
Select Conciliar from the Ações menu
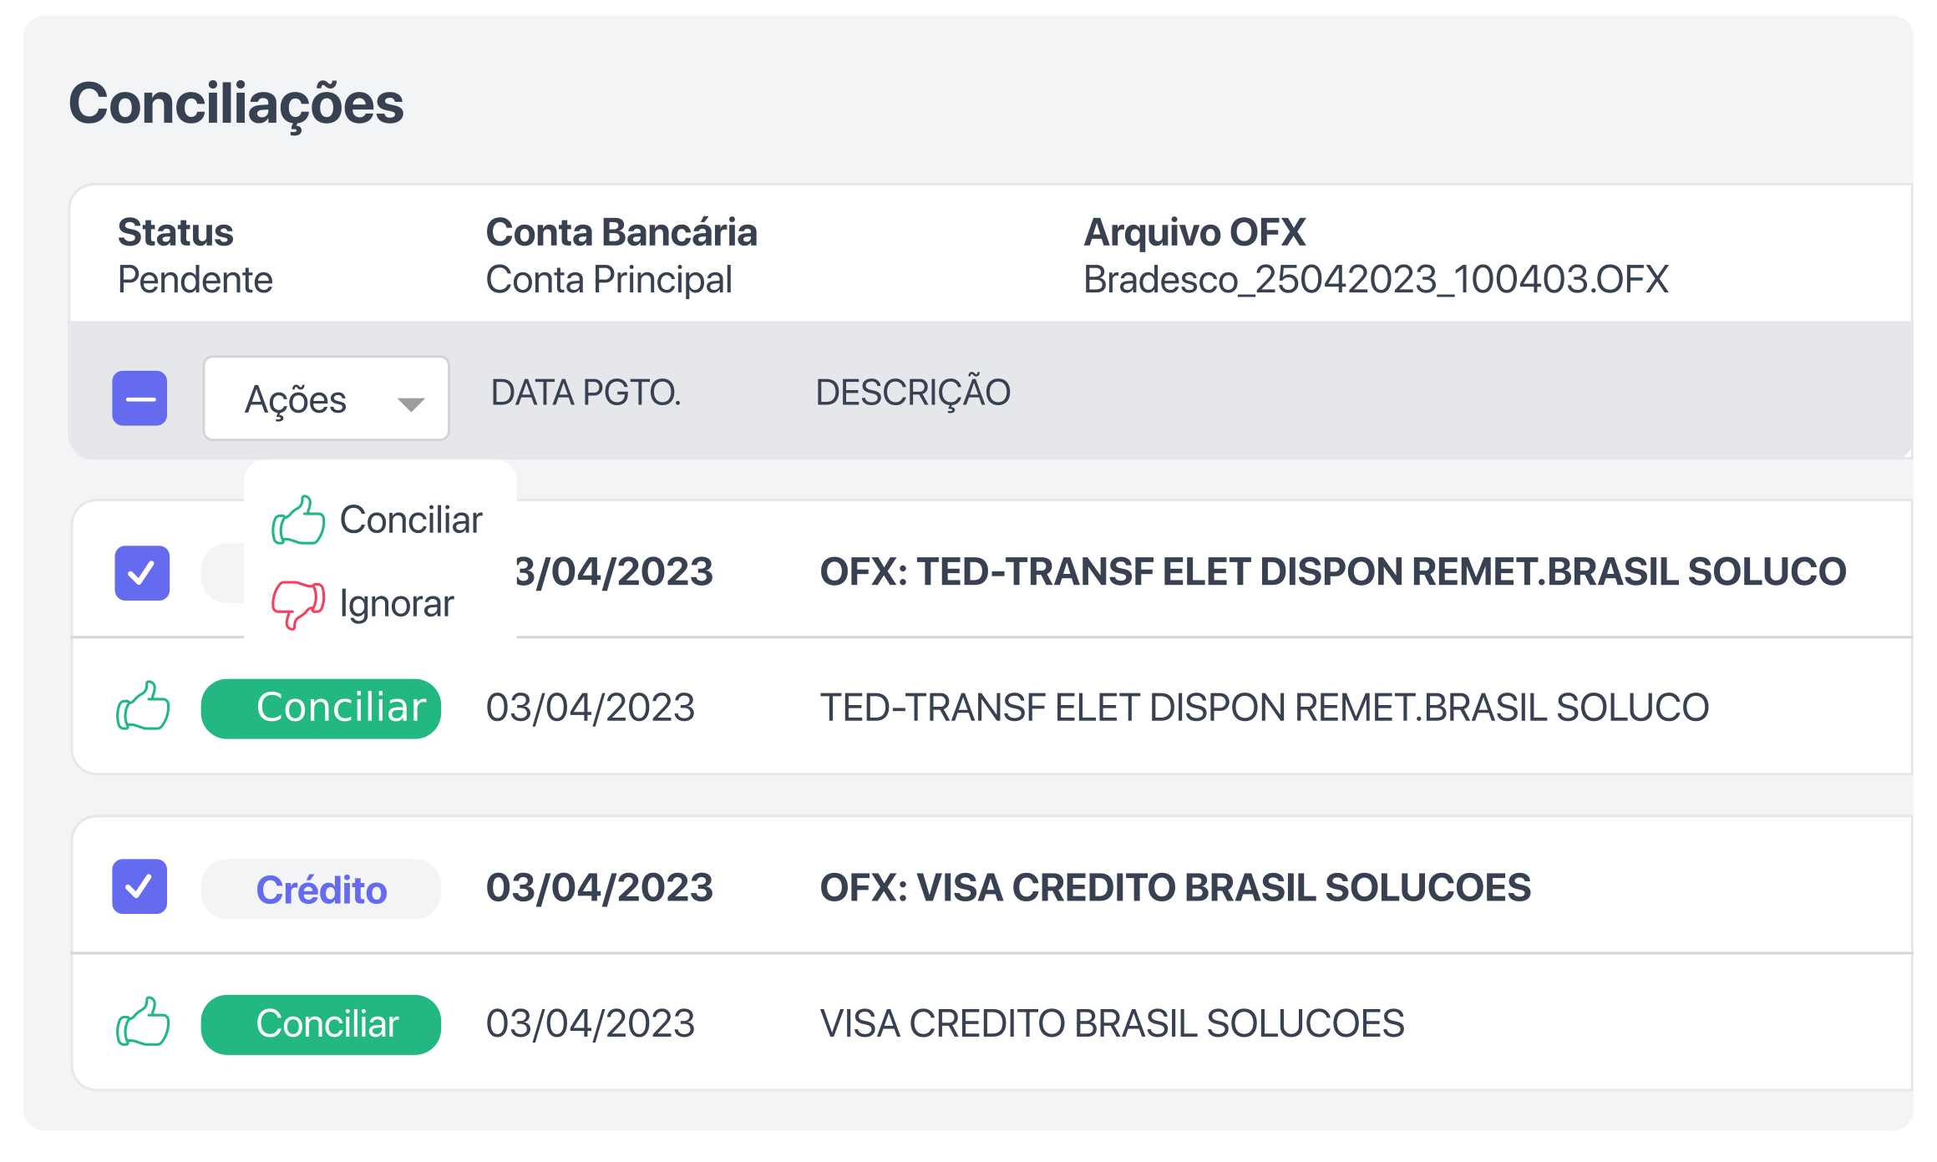click(409, 520)
